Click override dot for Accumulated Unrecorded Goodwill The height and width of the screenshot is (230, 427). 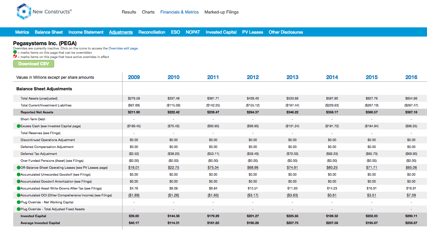coord(18,175)
